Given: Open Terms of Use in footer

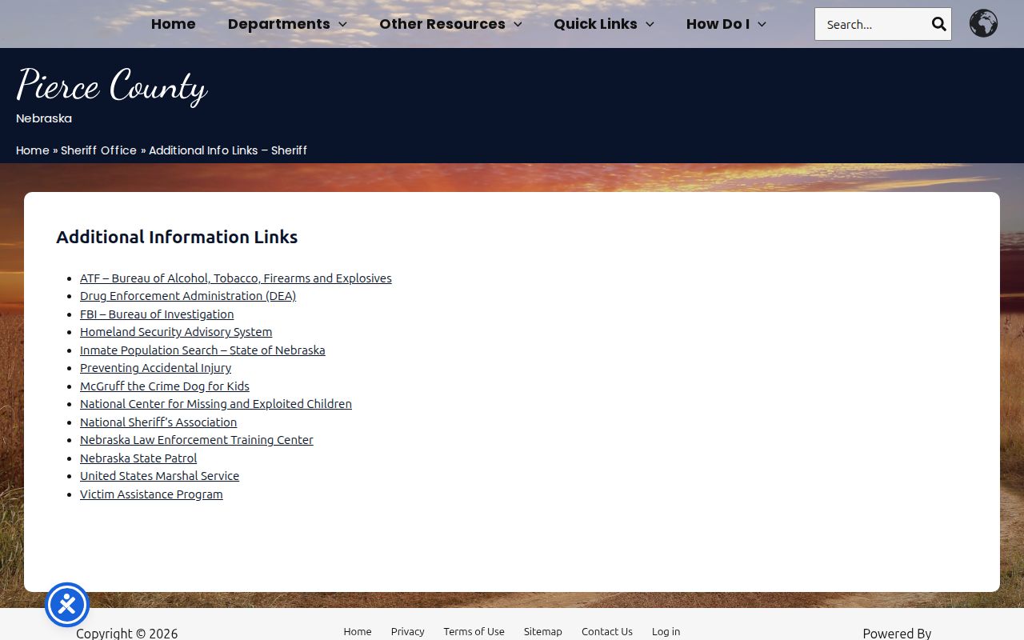Looking at the screenshot, I should (474, 631).
